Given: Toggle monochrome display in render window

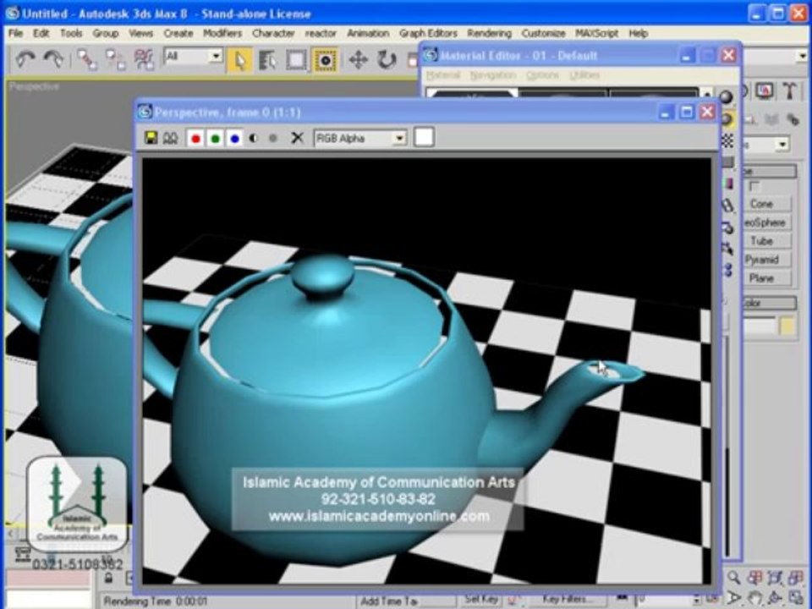Looking at the screenshot, I should click(273, 138).
